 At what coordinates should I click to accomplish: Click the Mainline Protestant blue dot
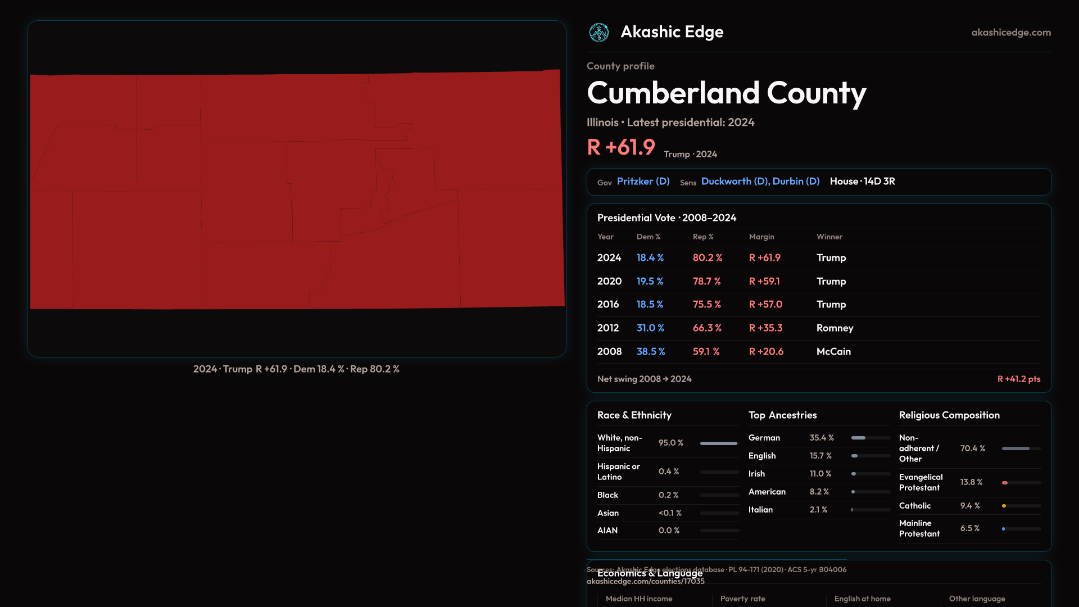[1003, 529]
